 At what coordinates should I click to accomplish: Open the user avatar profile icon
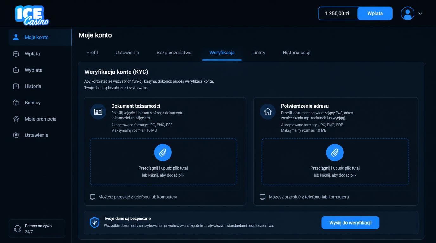click(x=407, y=13)
